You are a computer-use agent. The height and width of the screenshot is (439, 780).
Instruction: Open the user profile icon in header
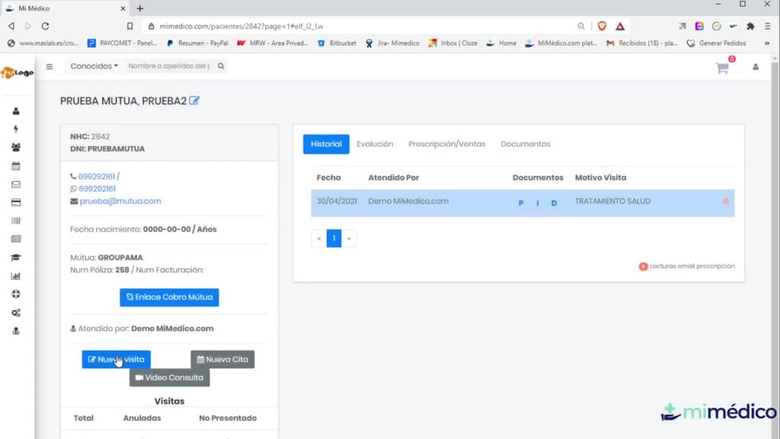[x=756, y=67]
